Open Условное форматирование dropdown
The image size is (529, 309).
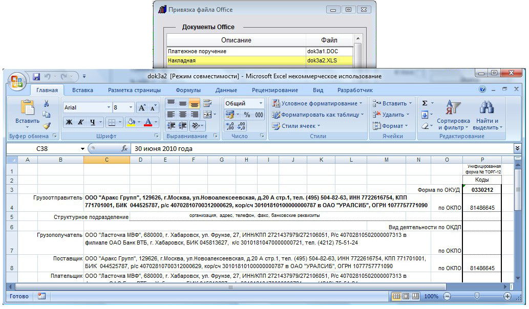pyautogui.click(x=317, y=103)
